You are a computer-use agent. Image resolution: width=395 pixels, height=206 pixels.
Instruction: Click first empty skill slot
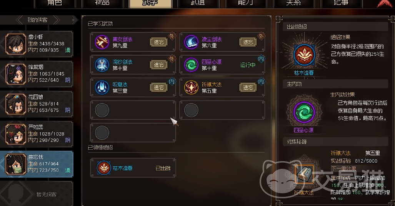click(133, 110)
